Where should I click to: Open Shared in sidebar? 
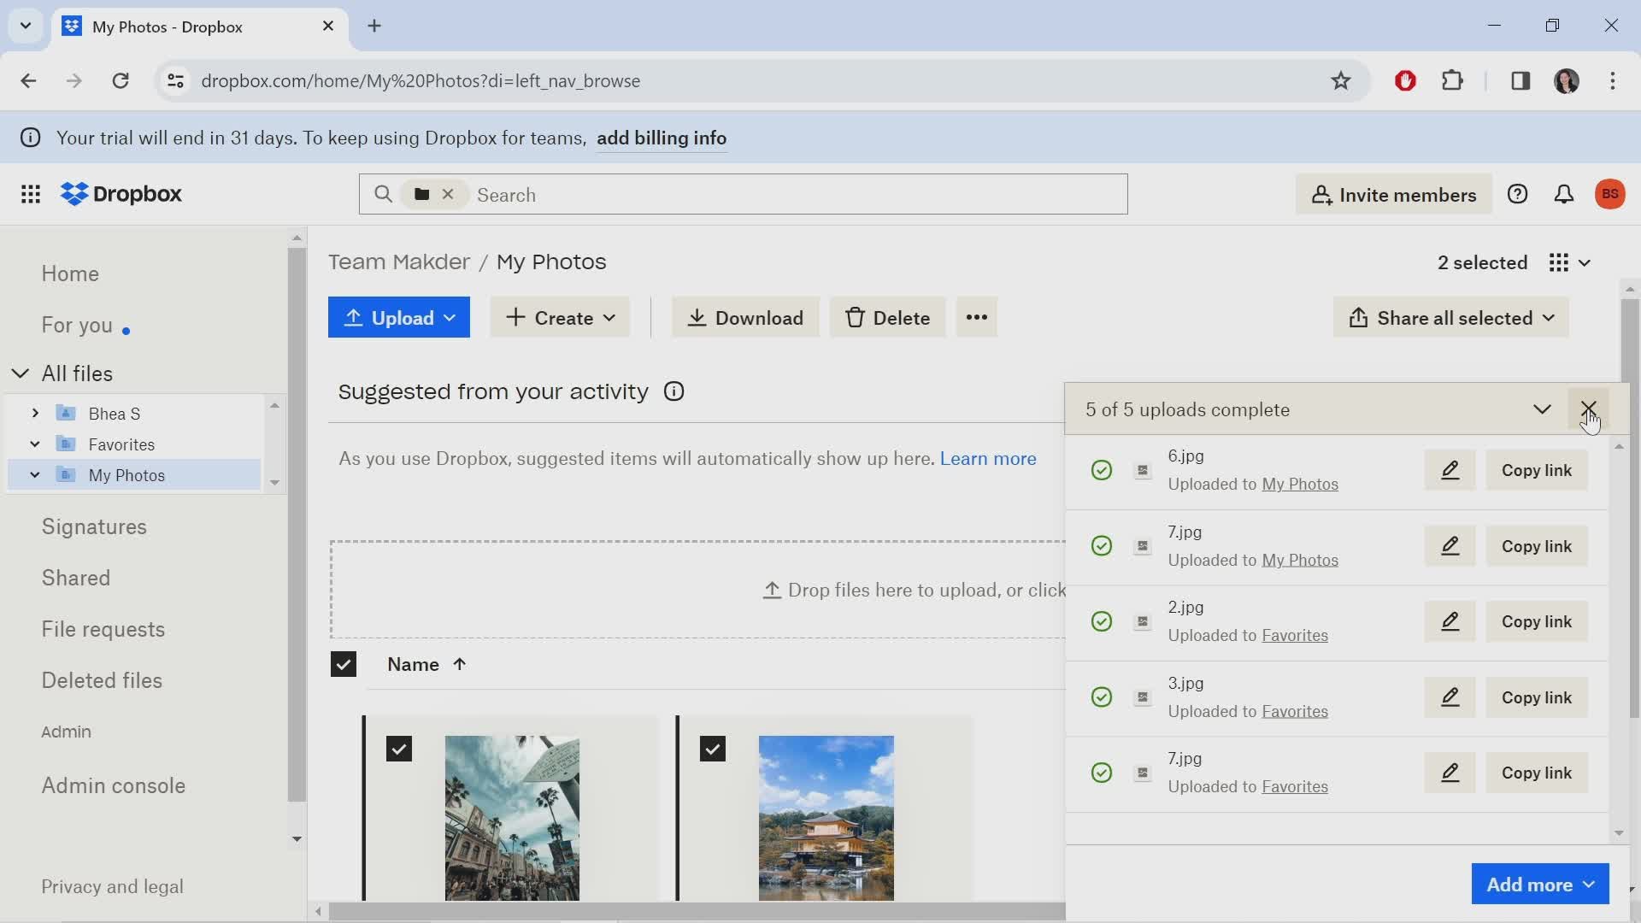(x=76, y=578)
